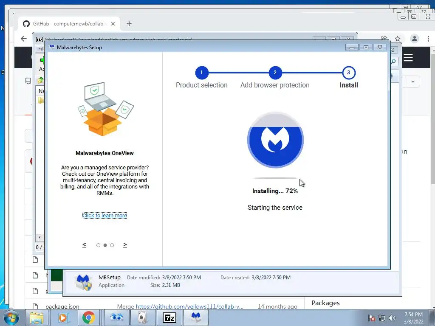Click the Chrome window restore button
The height and width of the screenshot is (326, 435).
tap(414, 17)
